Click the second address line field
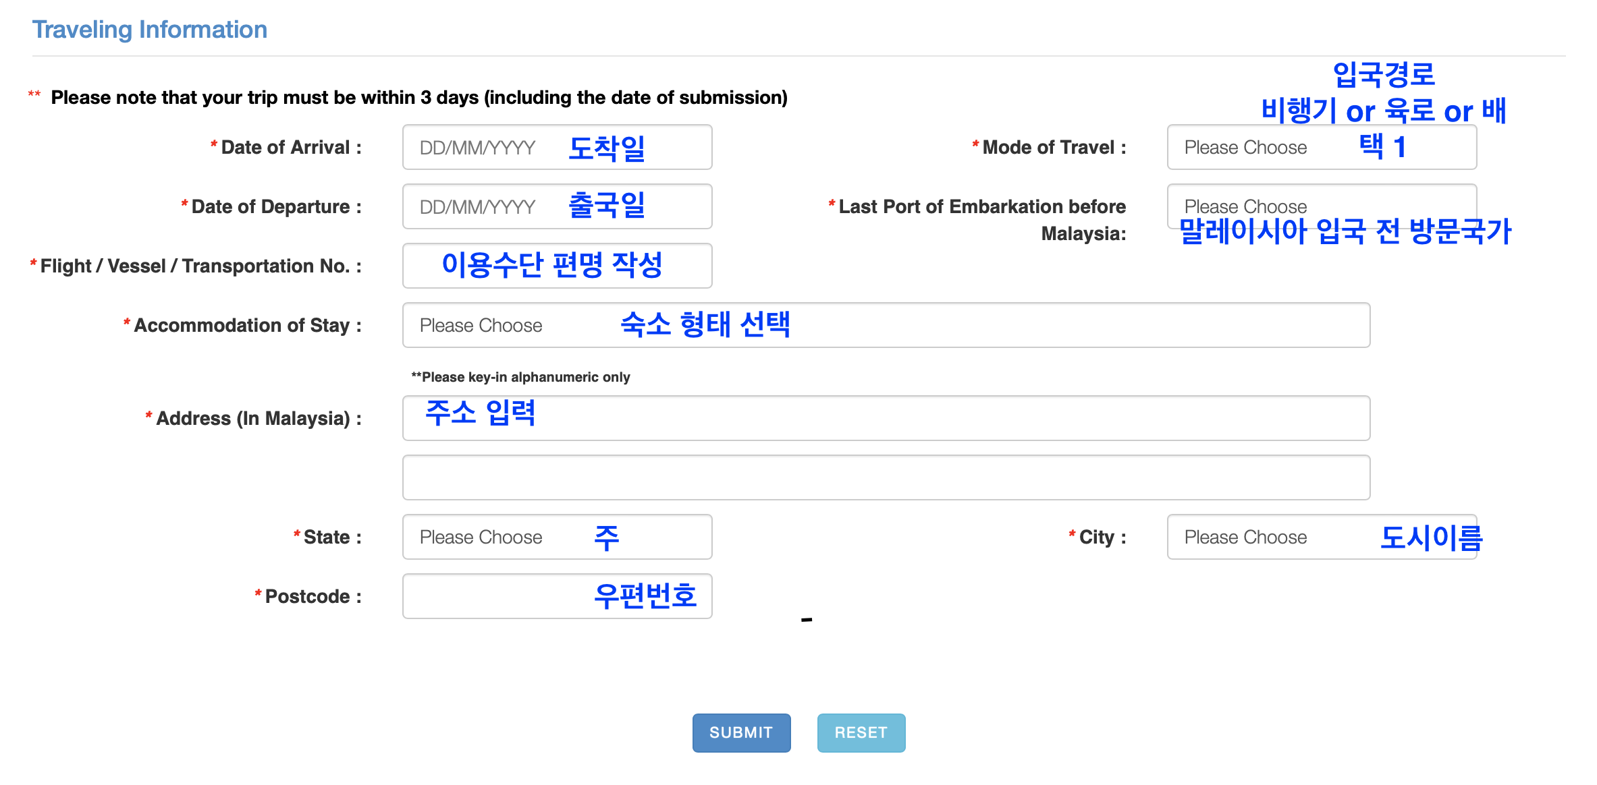The height and width of the screenshot is (785, 1597). click(x=886, y=477)
